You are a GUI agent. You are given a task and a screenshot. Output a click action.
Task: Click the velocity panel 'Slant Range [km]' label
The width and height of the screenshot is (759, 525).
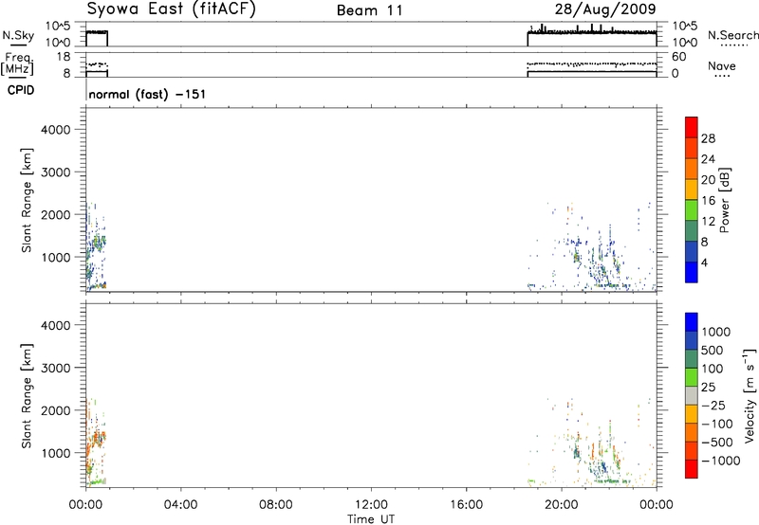click(x=27, y=396)
